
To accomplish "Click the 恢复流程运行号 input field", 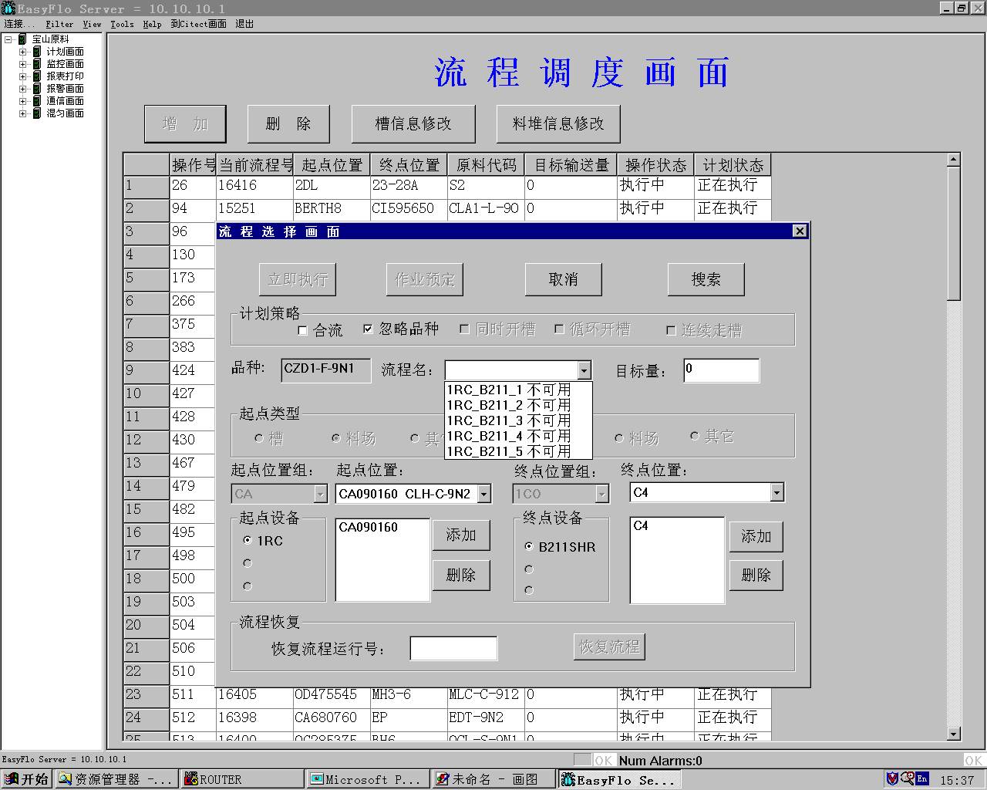I will click(453, 649).
